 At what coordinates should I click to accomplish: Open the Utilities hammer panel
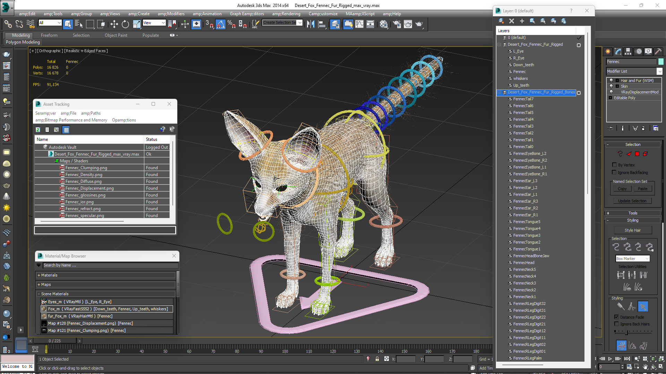(x=658, y=51)
